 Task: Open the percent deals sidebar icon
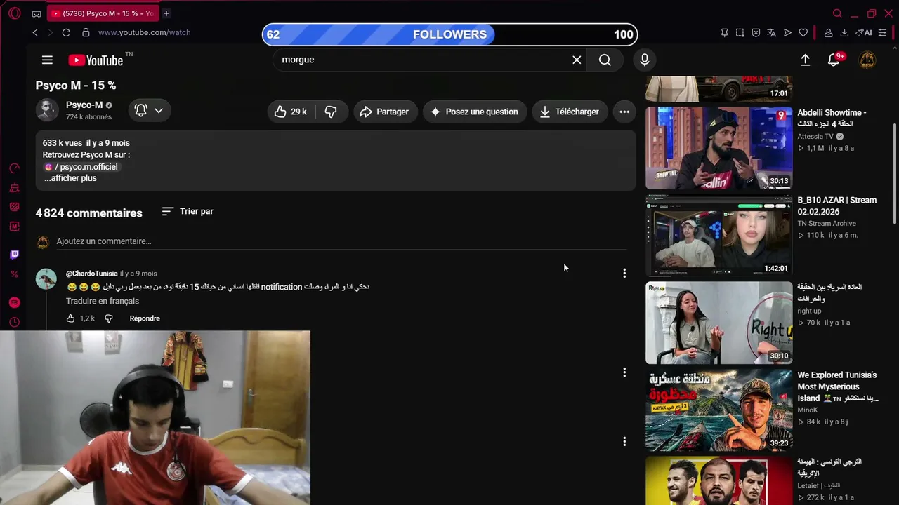coord(14,274)
